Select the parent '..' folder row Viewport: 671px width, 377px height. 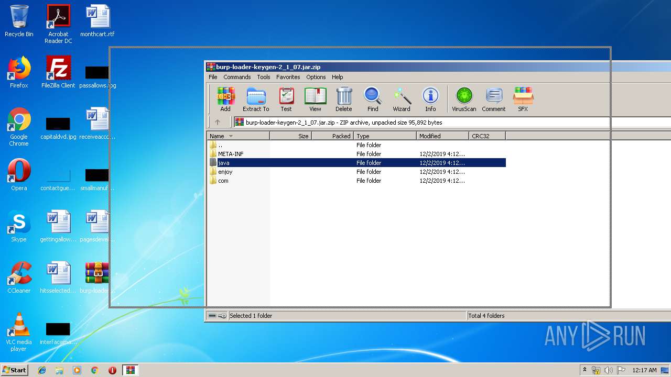(356, 145)
